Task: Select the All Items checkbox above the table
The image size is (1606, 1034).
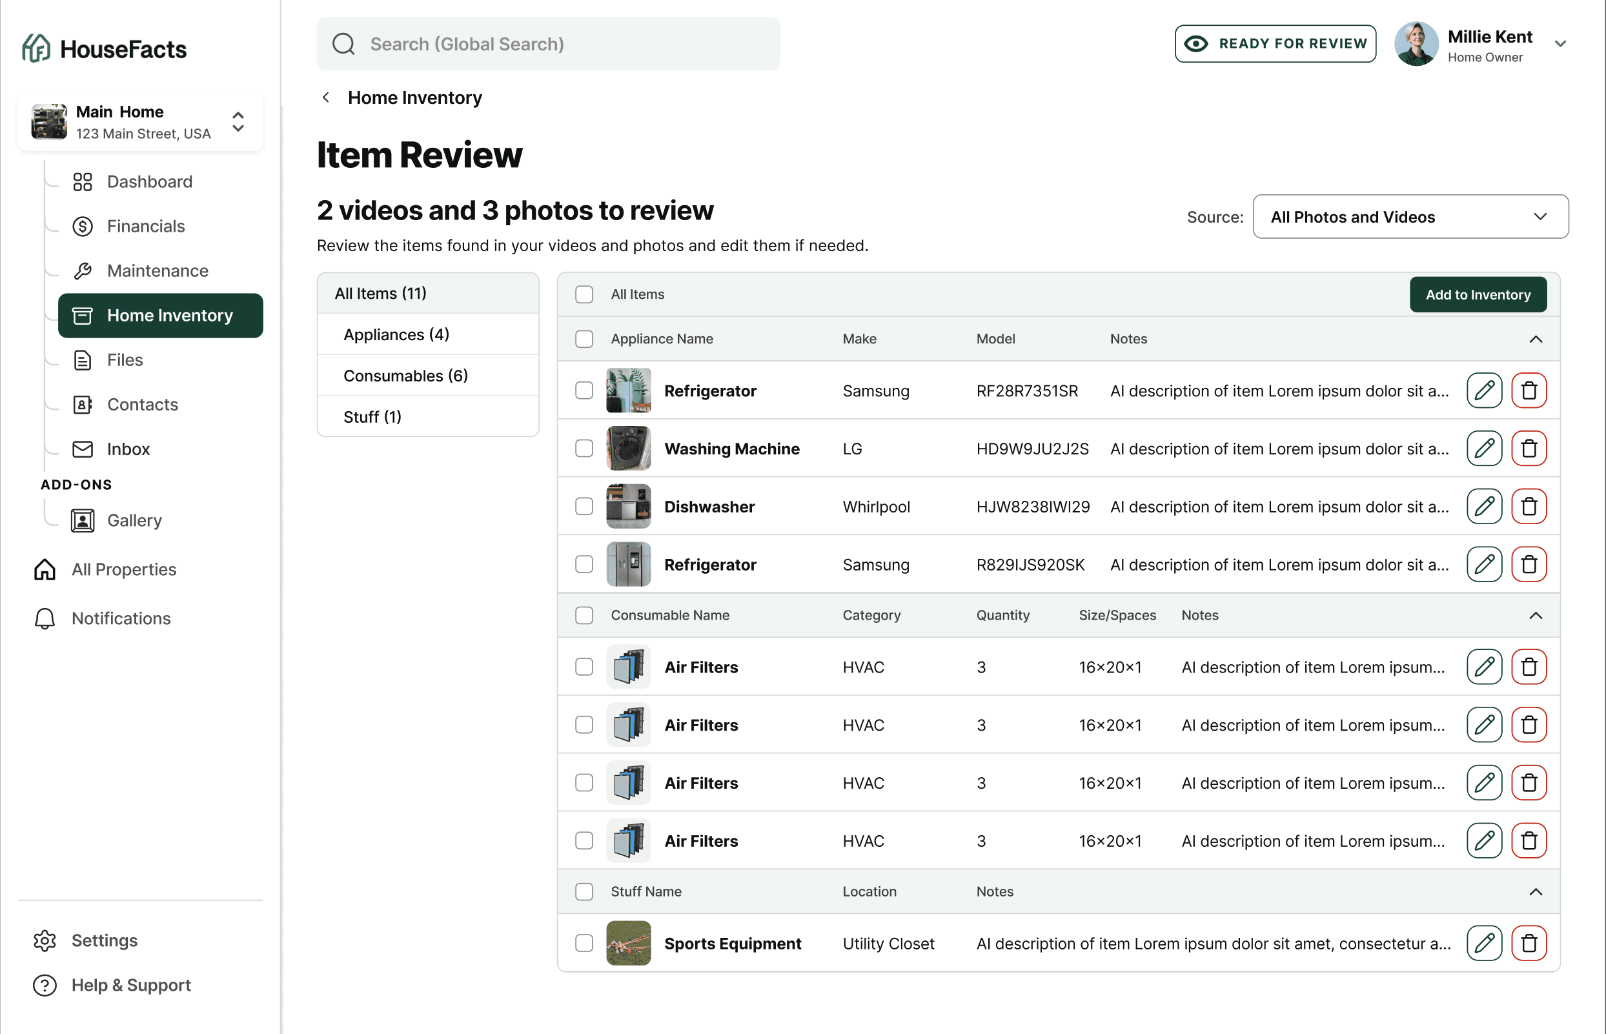Action: 584,294
